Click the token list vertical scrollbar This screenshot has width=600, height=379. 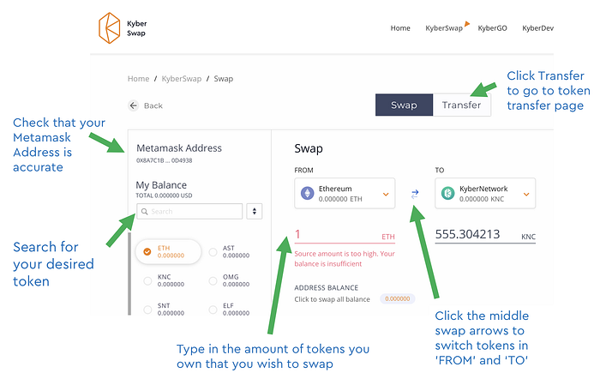(x=129, y=274)
